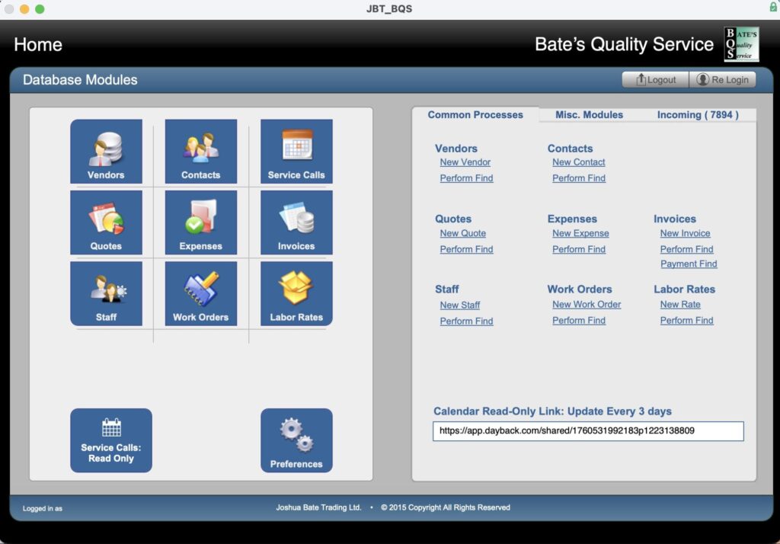The width and height of the screenshot is (780, 544).
Task: Click the New Vendor link
Action: [465, 162]
